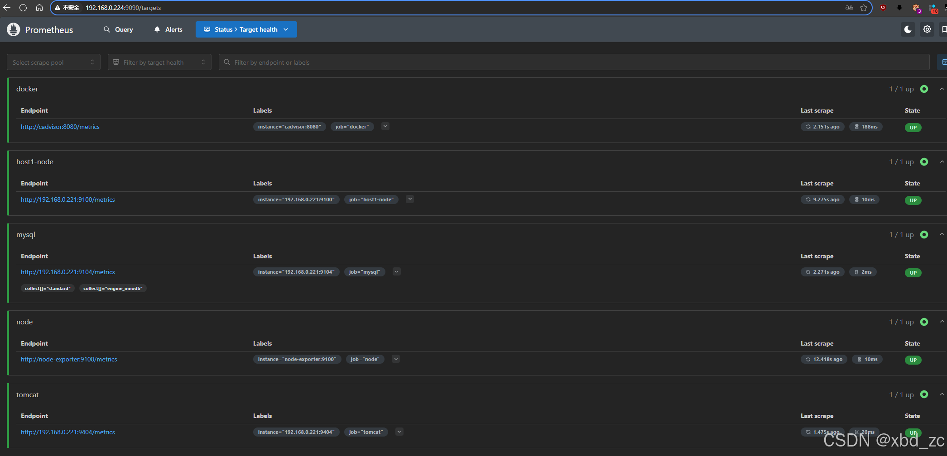This screenshot has width=947, height=456.
Task: Open the cadvisor:8080 metrics endpoint link
Action: click(x=60, y=127)
